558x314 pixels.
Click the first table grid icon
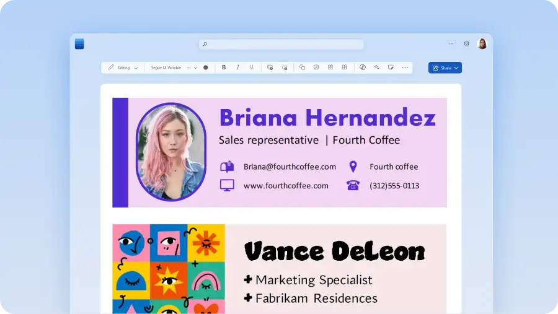tap(330, 68)
